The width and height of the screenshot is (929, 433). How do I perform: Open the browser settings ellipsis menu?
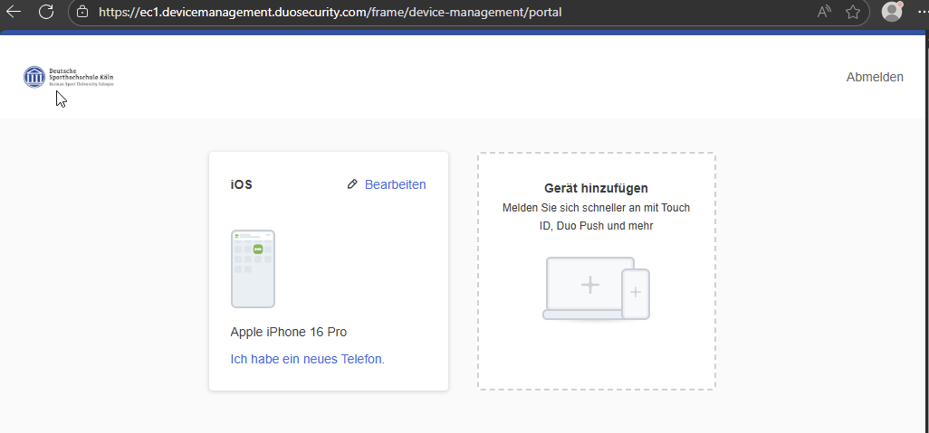[922, 13]
